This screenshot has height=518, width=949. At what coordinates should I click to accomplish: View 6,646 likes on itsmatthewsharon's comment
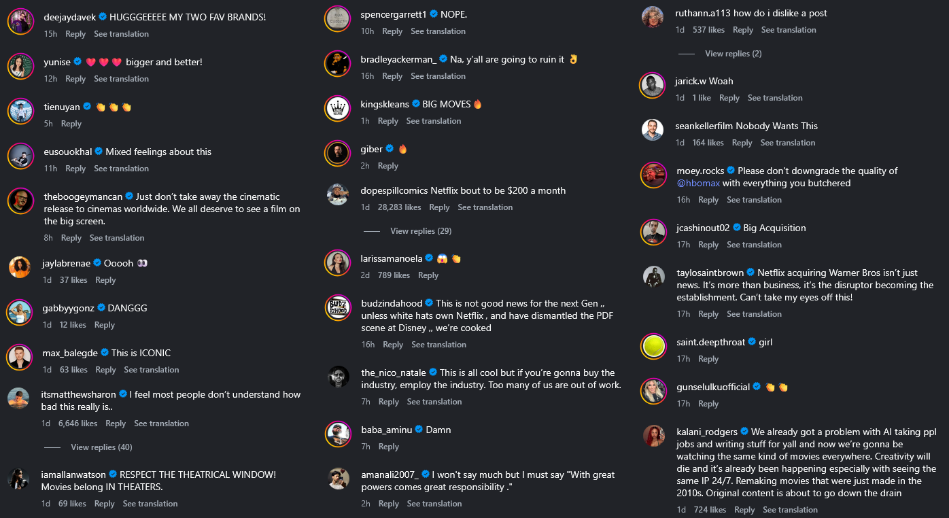(77, 424)
